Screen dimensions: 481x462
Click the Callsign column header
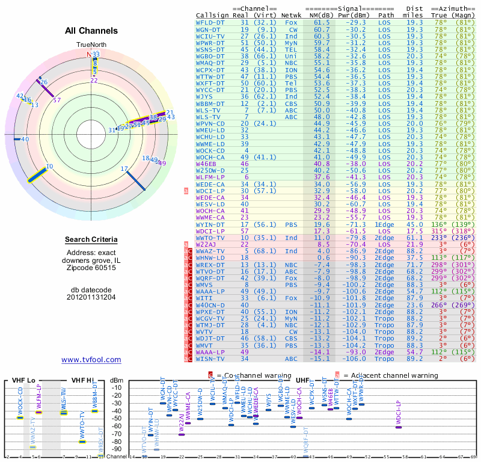point(212,14)
